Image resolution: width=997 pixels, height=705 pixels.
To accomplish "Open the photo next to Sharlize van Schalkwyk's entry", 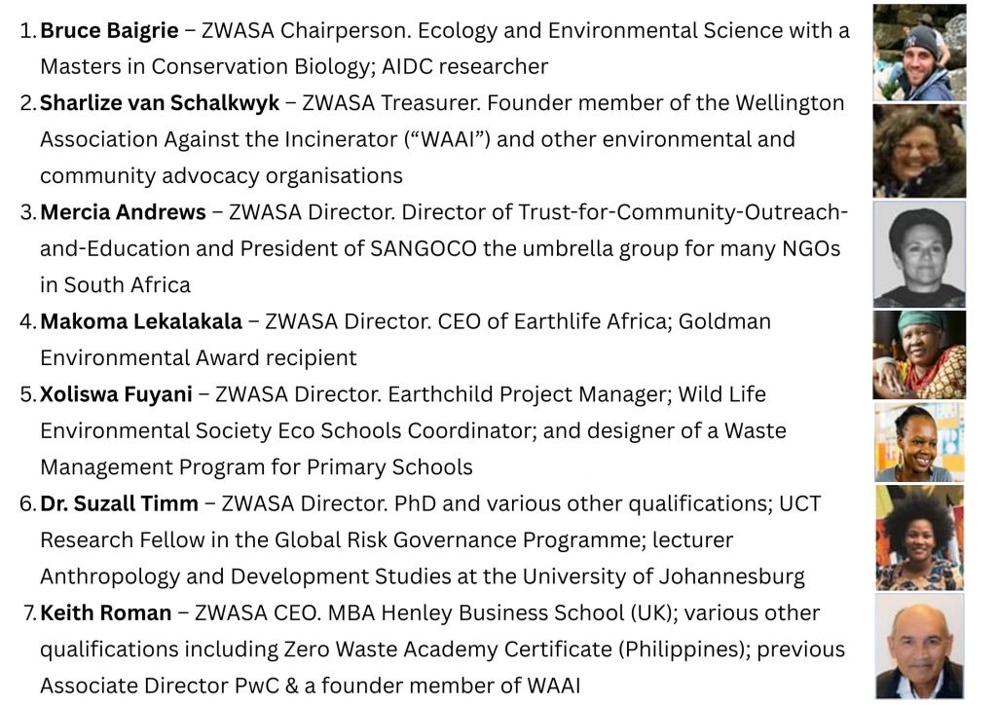I will click(x=919, y=151).
